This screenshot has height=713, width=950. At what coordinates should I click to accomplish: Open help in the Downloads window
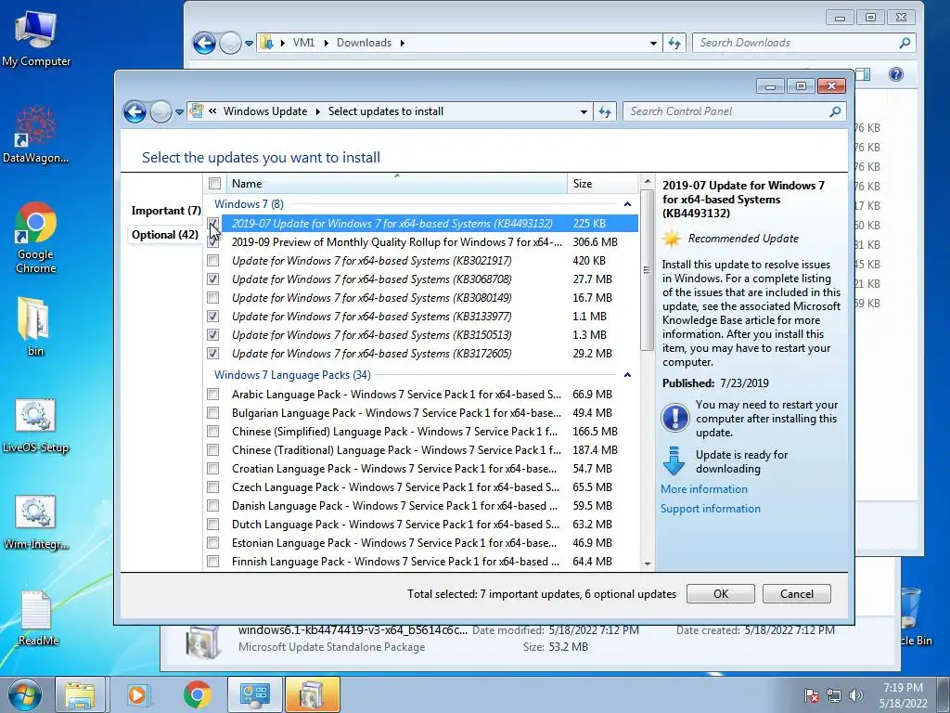[x=896, y=74]
